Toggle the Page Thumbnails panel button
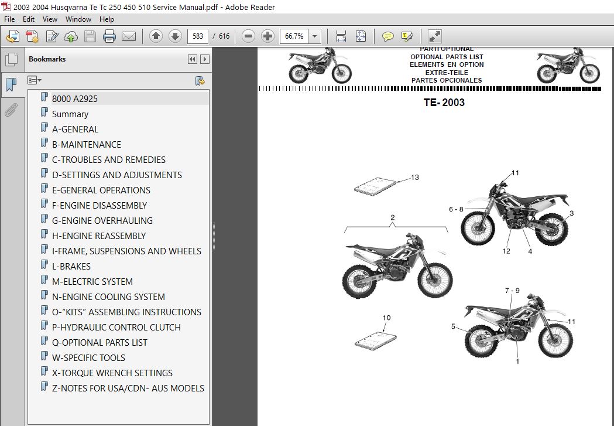Screen dimensions: 614x426 pyautogui.click(x=11, y=60)
